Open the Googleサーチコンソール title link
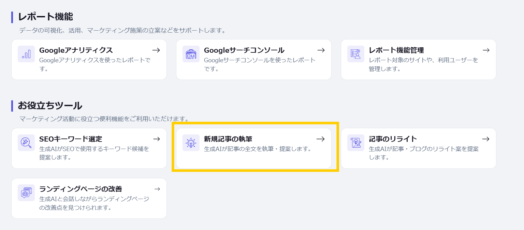Image resolution: width=524 pixels, height=230 pixels. 244,50
